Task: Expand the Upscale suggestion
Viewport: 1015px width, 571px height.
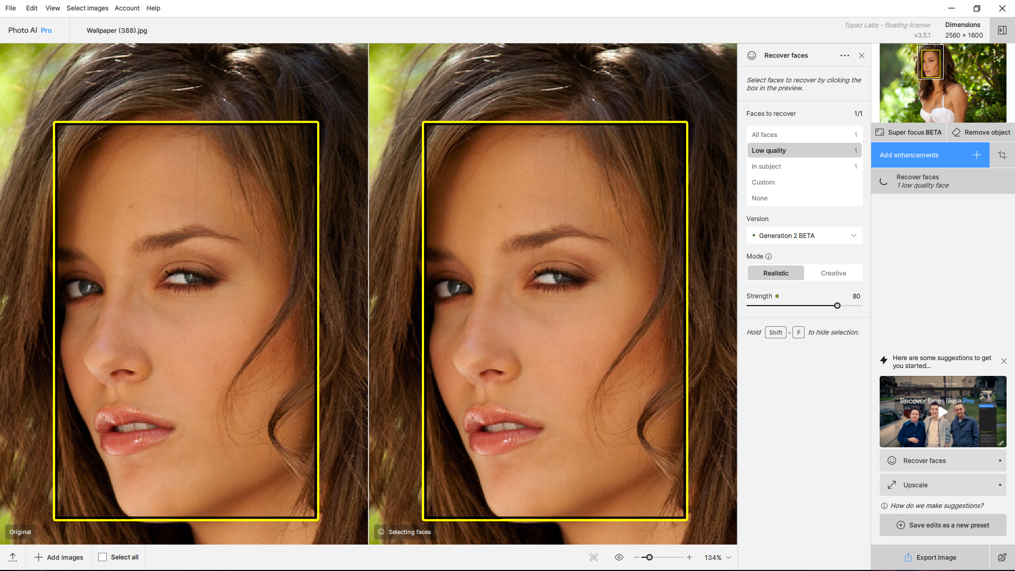Action: click(943, 485)
